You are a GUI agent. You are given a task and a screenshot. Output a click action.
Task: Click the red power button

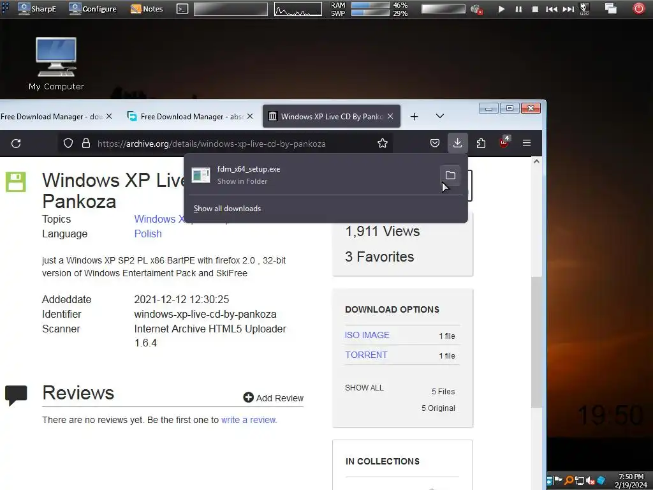click(639, 8)
